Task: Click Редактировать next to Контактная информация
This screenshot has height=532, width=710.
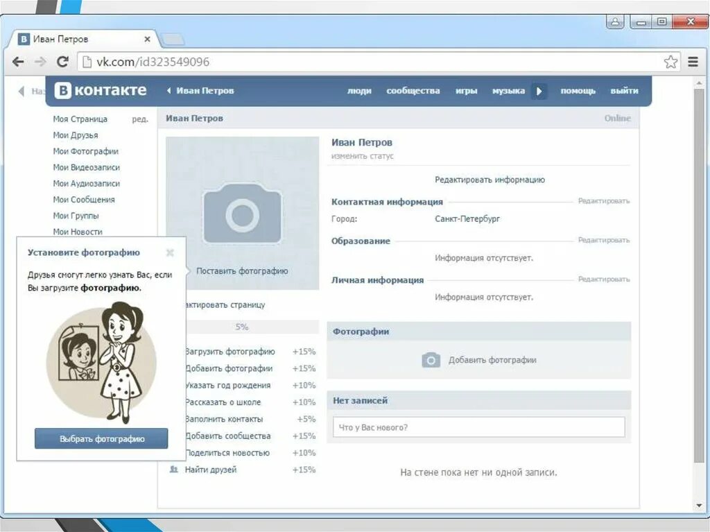Action: pos(604,200)
